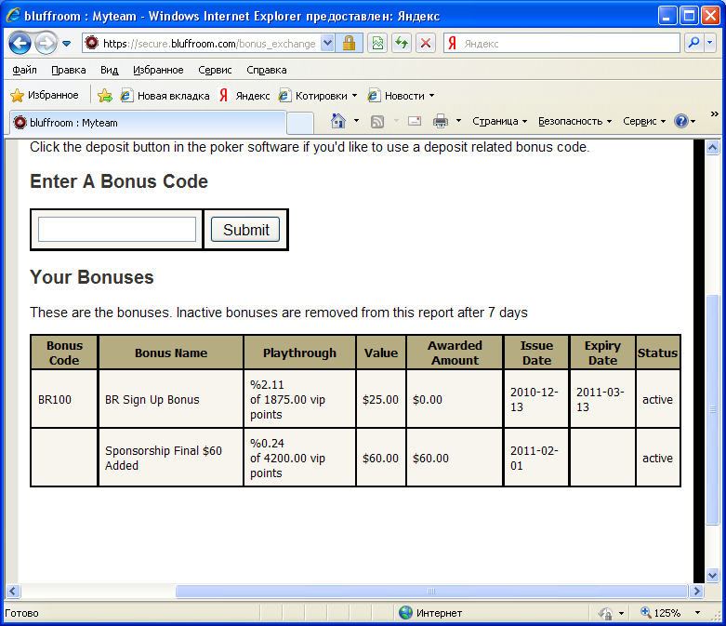Click the bonus code text field
The width and height of the screenshot is (726, 626).
(117, 230)
